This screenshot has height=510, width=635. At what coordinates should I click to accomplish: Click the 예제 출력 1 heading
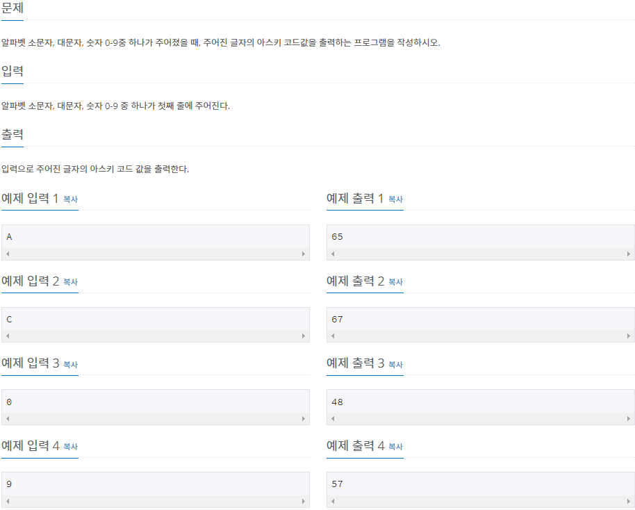(355, 198)
